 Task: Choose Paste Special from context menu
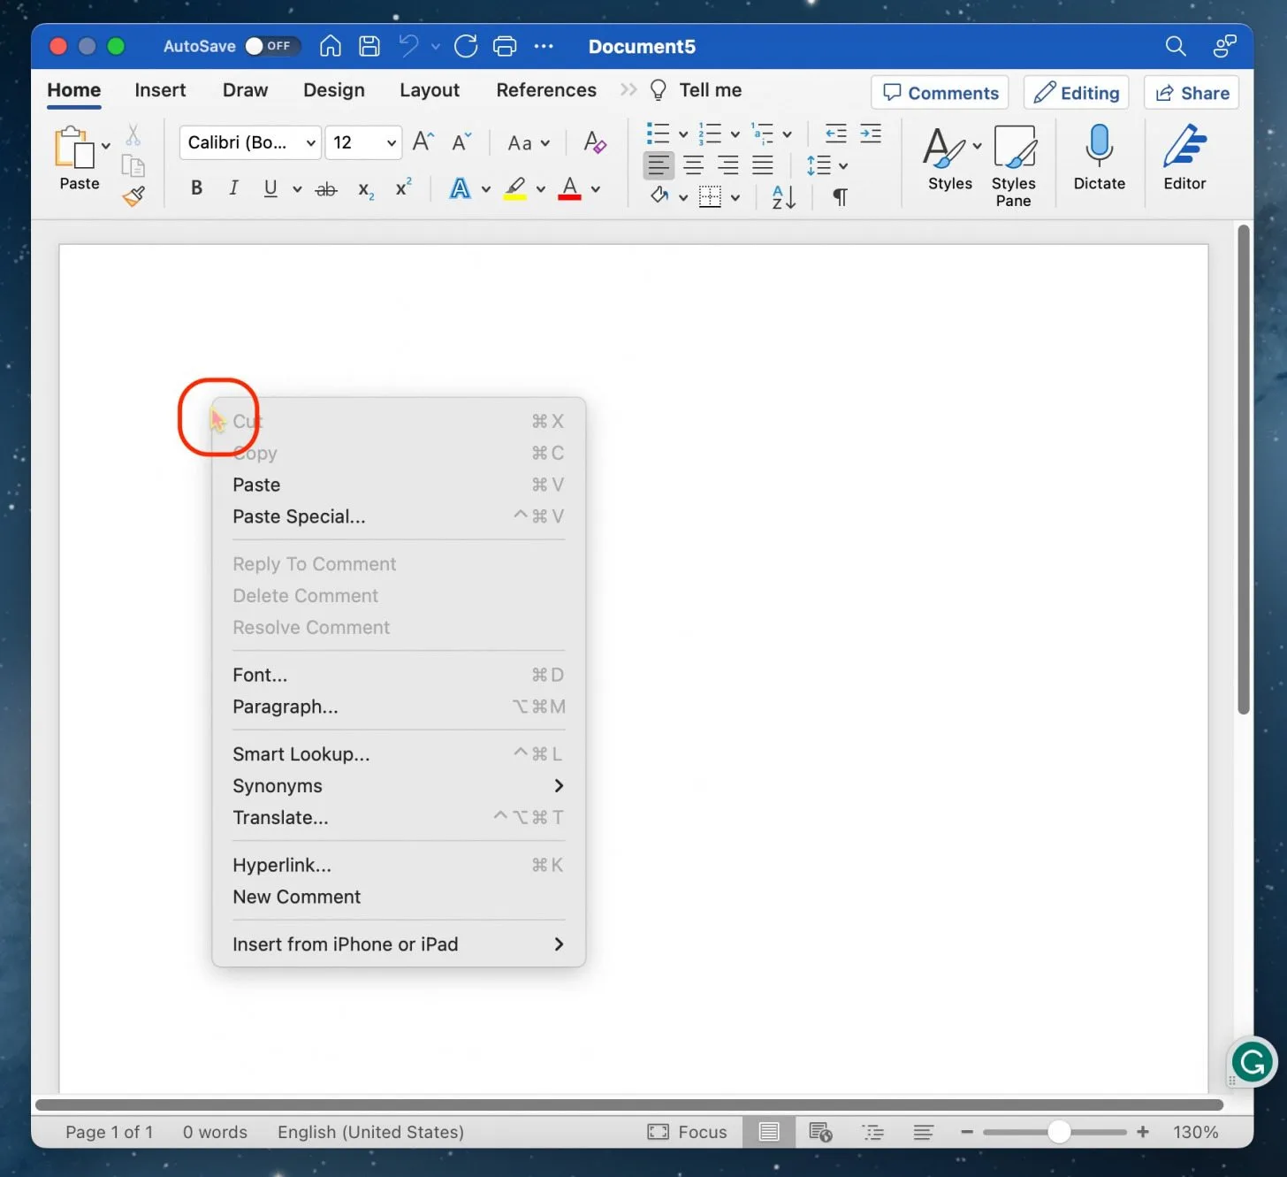click(x=299, y=516)
